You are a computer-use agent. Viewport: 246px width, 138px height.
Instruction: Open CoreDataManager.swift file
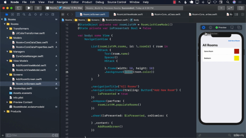click(30, 56)
